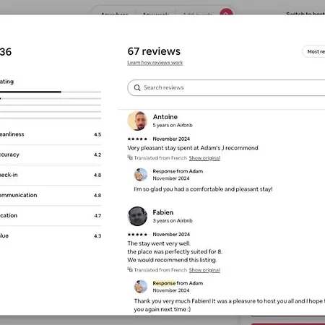325x325 pixels.
Task: Open Learn how reviews work link
Action: [155, 63]
